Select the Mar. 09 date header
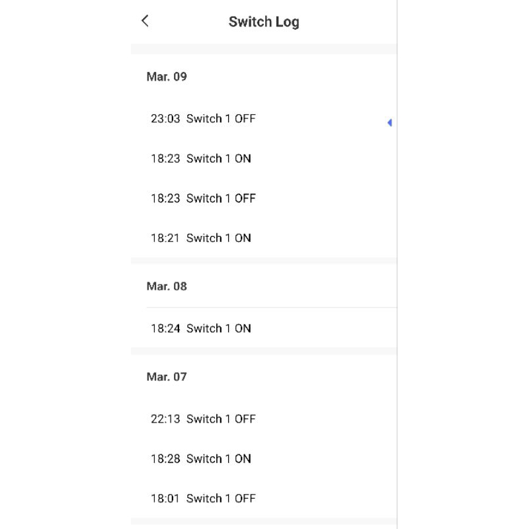 pyautogui.click(x=167, y=77)
